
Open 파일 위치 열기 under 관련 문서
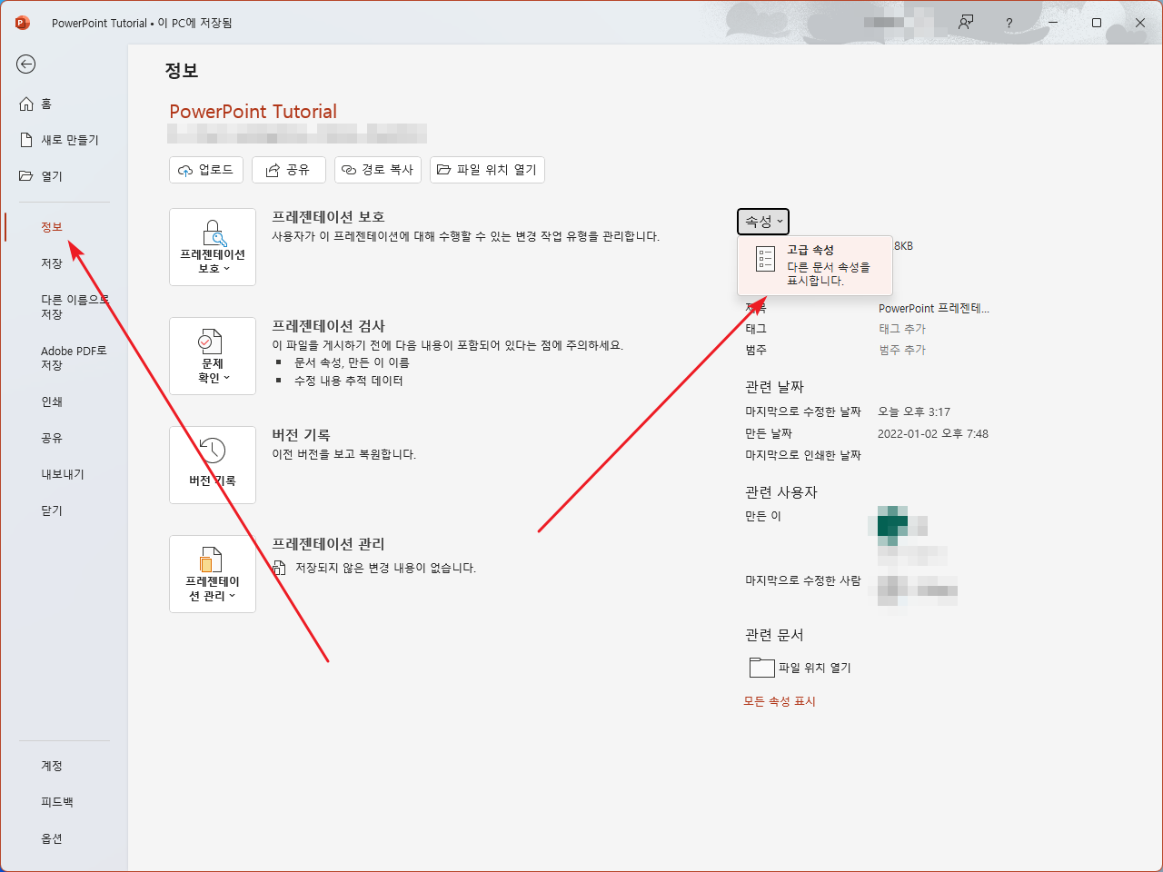800,668
